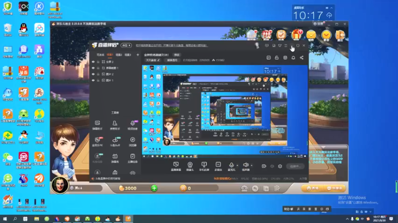The width and height of the screenshot is (398, 223).
Task: Open 设置 in the game window title bar
Action: pos(318,24)
